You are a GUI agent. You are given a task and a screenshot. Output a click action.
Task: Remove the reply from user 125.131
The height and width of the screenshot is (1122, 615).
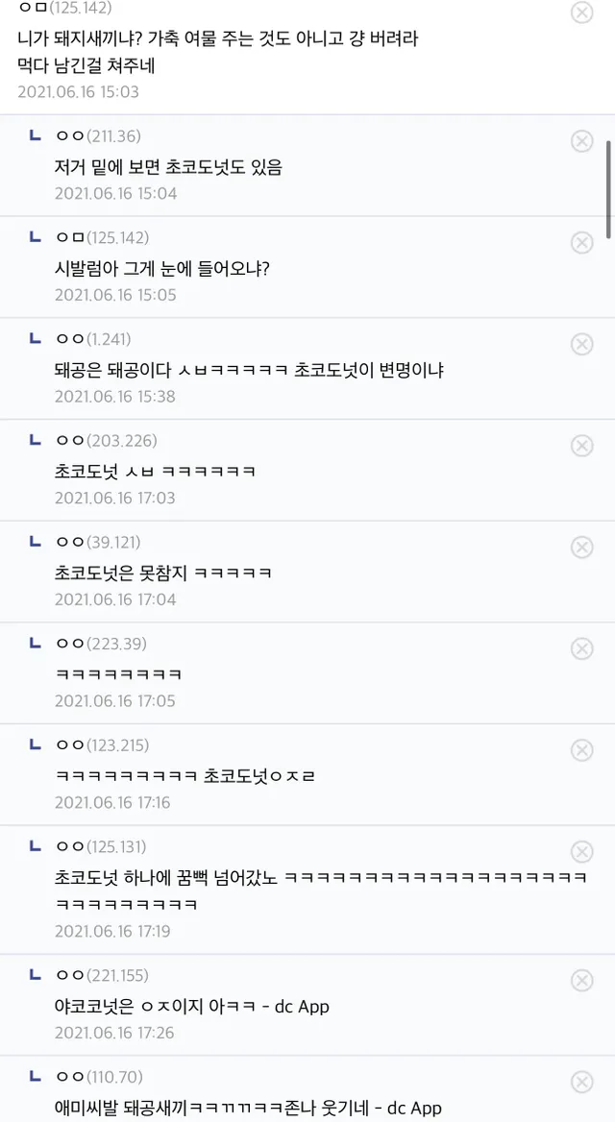[581, 852]
